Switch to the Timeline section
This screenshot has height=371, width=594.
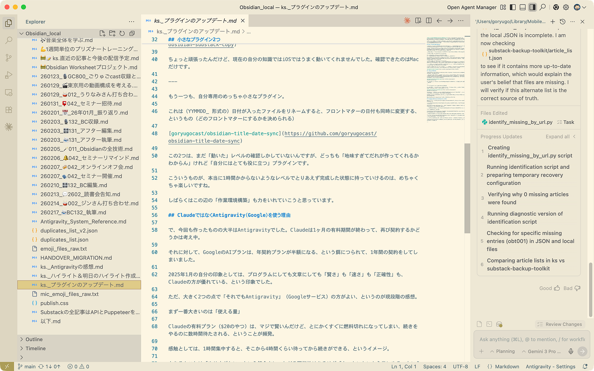coord(35,348)
